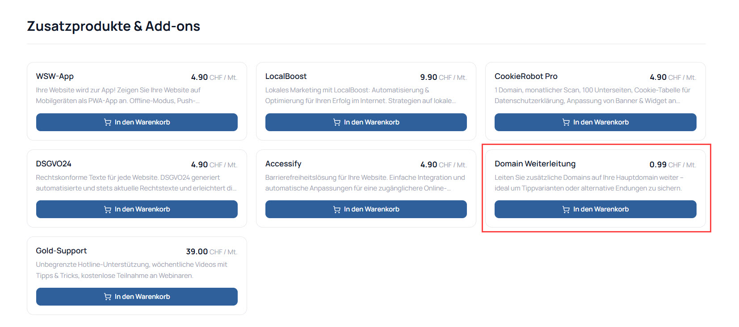The width and height of the screenshot is (739, 327).
Task: Click the cart icon on Domain Weiterleitung's button
Action: [x=566, y=209]
